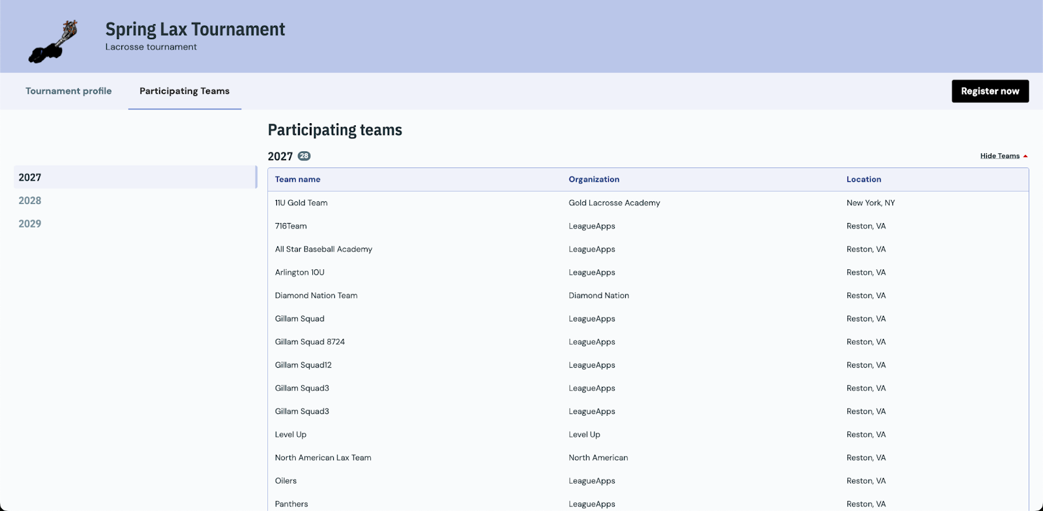Viewport: 1043px width, 511px height.
Task: Click the 11U Gold Team row
Action: 648,203
